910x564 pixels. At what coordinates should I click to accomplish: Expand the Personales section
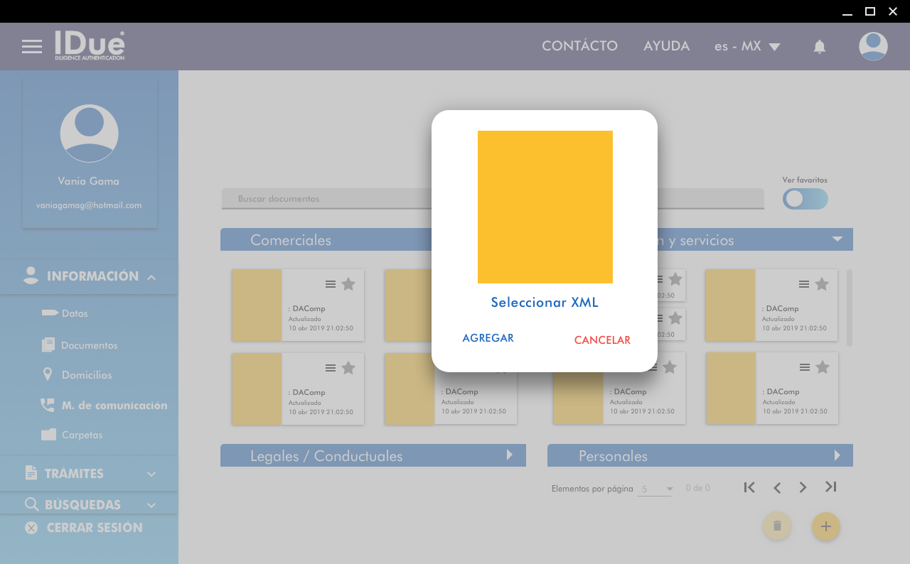click(837, 455)
